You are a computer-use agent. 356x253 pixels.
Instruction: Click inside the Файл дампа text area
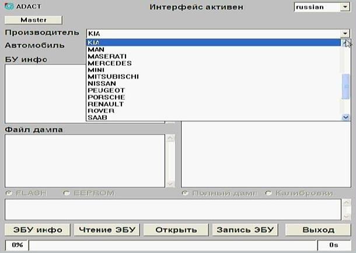pyautogui.click(x=85, y=161)
